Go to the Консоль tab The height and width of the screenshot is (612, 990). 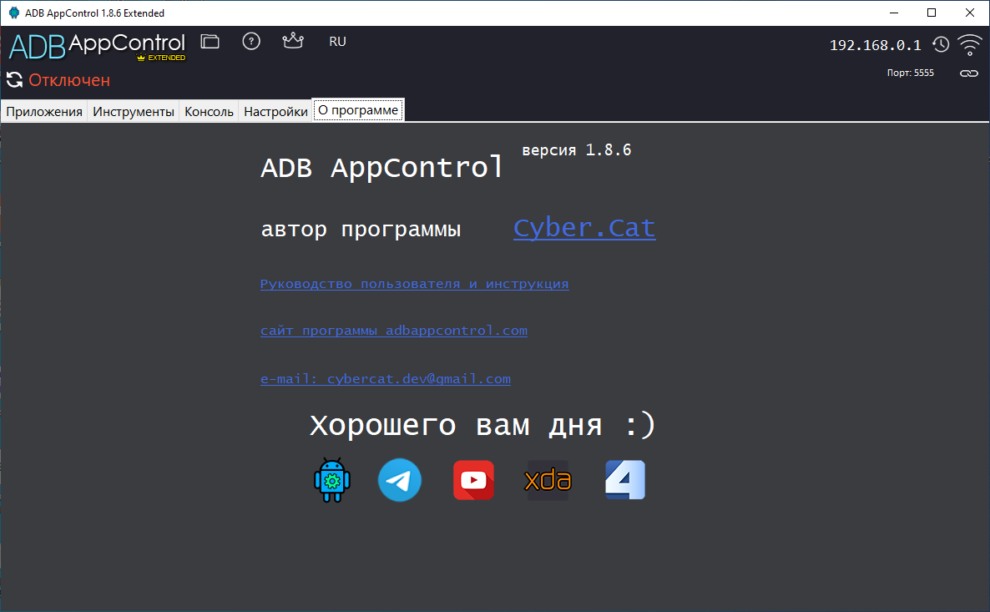tap(209, 112)
